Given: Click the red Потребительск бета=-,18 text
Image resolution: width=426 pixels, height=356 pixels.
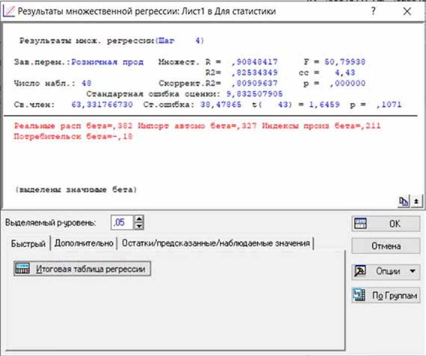Looking at the screenshot, I should click(x=73, y=136).
